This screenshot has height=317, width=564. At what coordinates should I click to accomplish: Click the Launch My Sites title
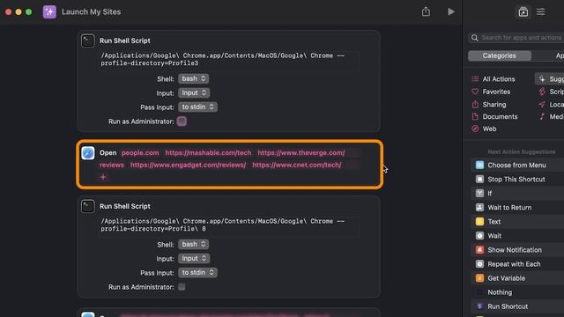tap(92, 11)
